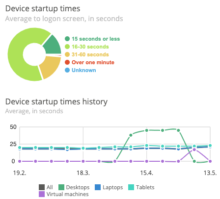Select the 'Over one minute' legend label
Image resolution: width=220 pixels, height=199 pixels.
(93, 62)
